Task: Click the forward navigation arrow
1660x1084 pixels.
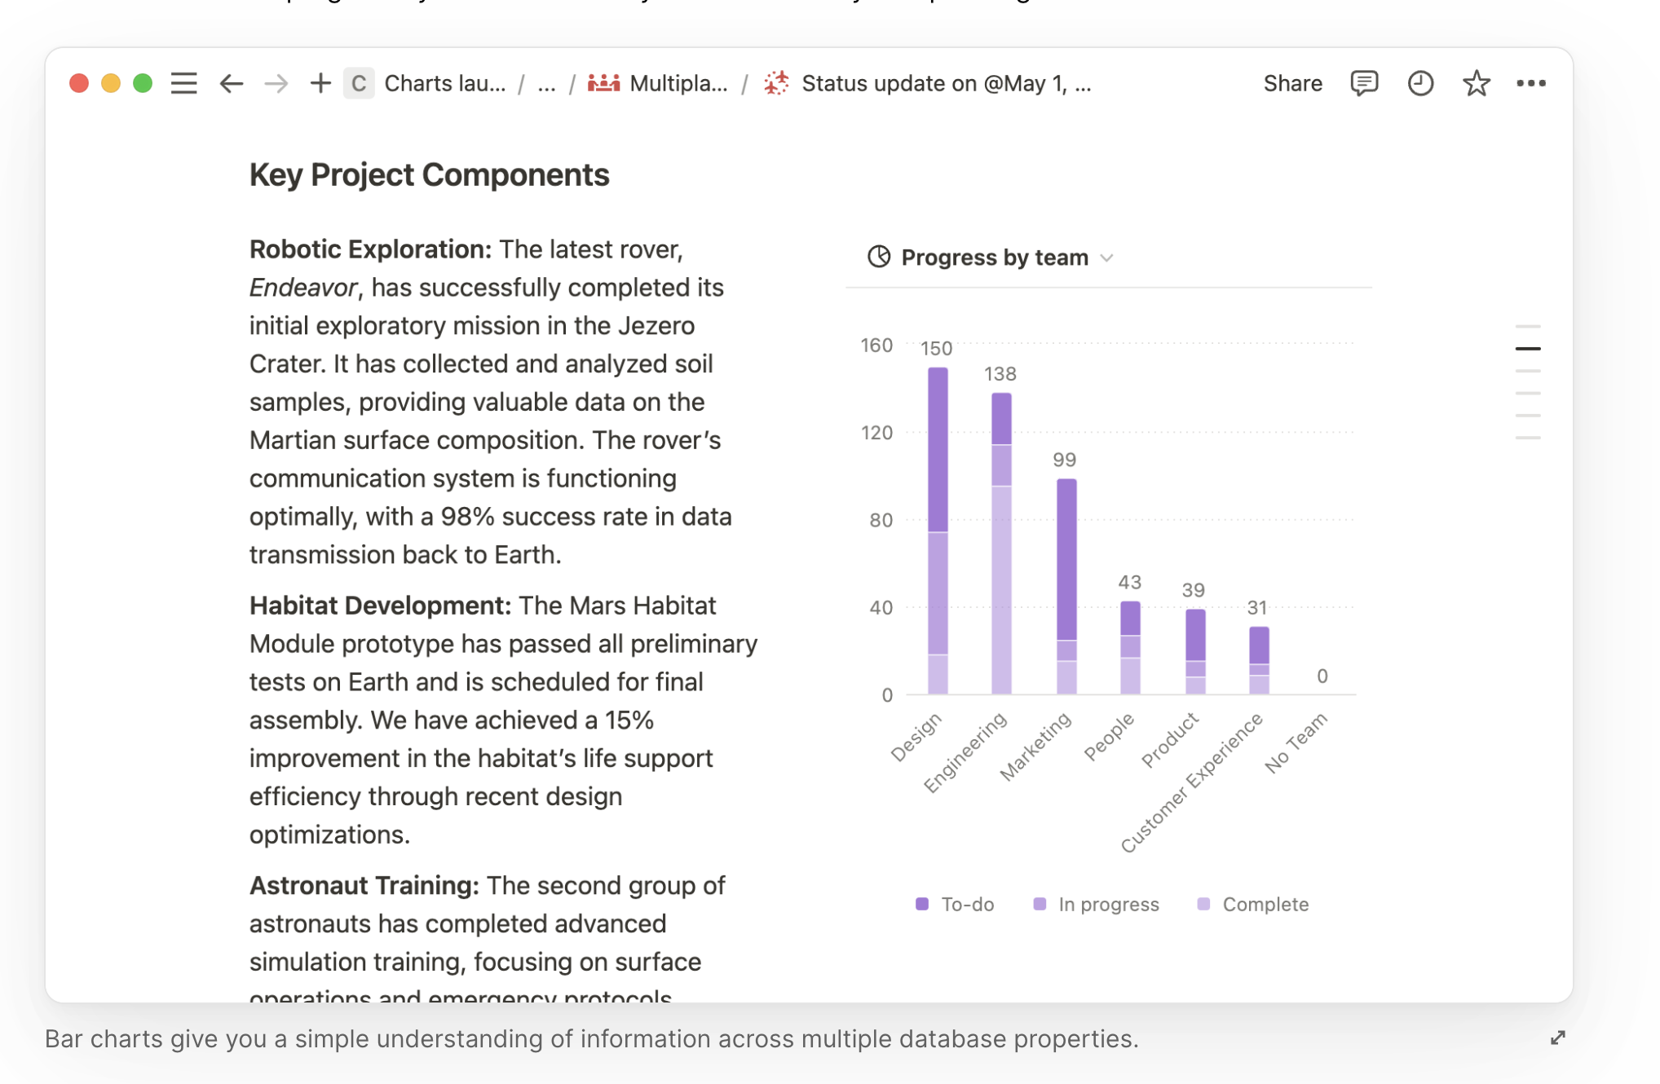Action: tap(273, 83)
